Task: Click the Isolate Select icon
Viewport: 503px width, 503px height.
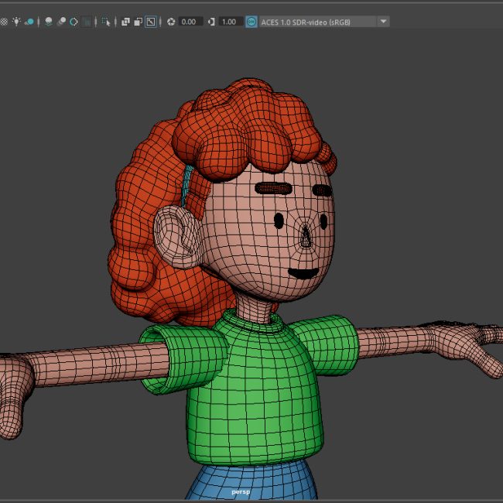Action: coord(106,22)
